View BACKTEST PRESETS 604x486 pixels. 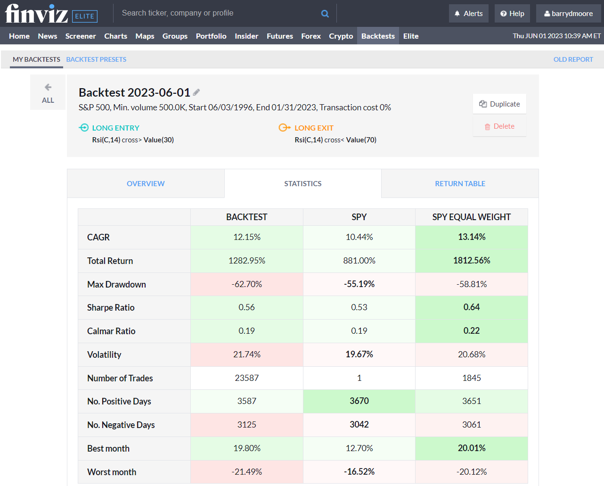(96, 59)
